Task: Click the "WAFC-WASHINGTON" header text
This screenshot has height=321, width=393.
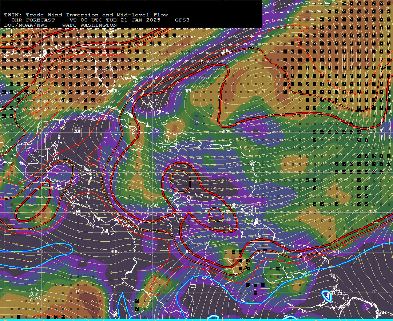Action: 90,25
